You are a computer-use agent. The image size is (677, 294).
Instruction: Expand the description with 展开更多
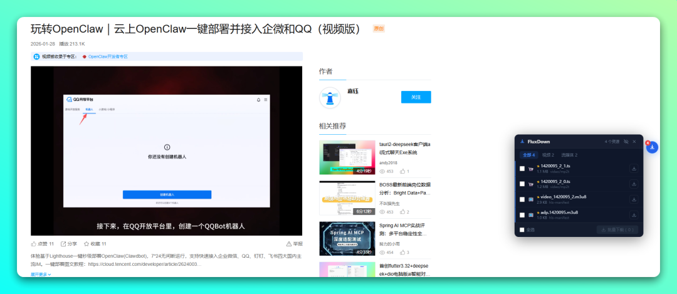41,275
